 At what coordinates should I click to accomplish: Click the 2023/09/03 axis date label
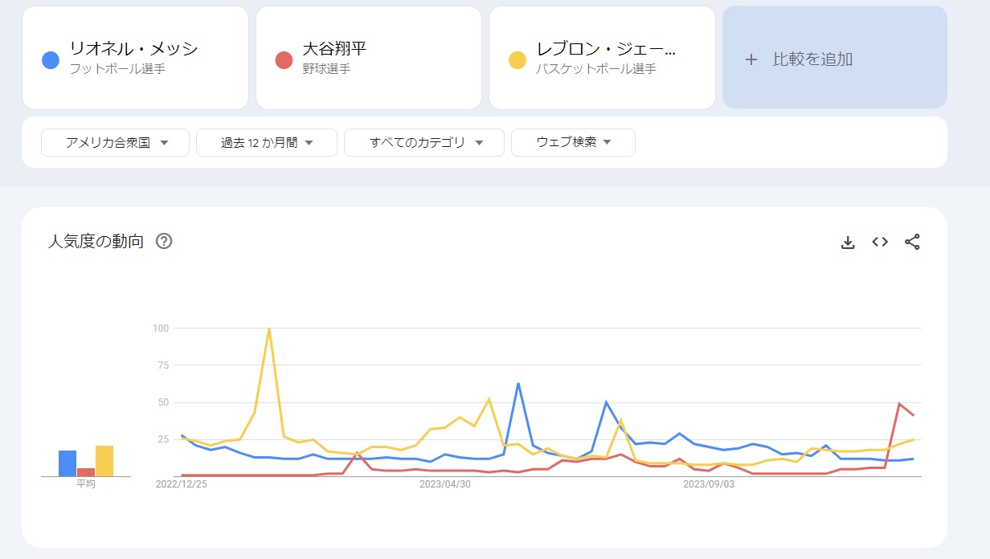tap(709, 484)
